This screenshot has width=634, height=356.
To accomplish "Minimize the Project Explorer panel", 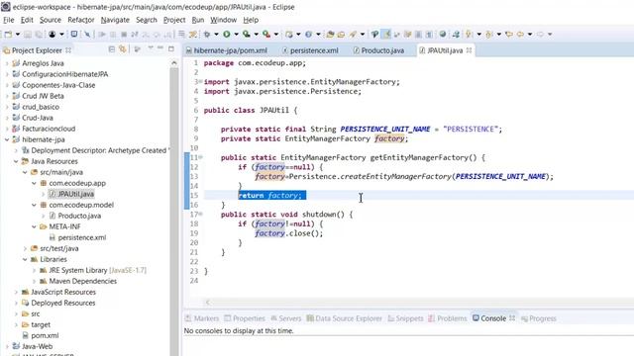I will (160, 48).
